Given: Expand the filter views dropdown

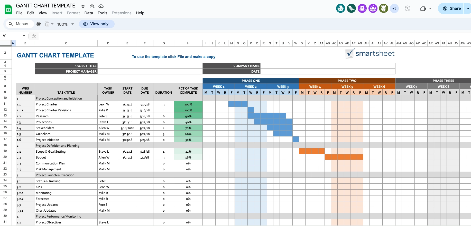Looking at the screenshot, I should pos(49,24).
